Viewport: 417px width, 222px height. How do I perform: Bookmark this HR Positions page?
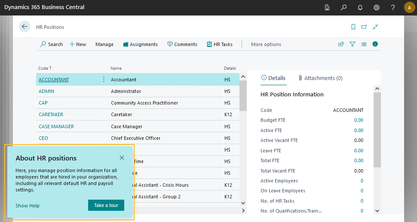[353, 27]
